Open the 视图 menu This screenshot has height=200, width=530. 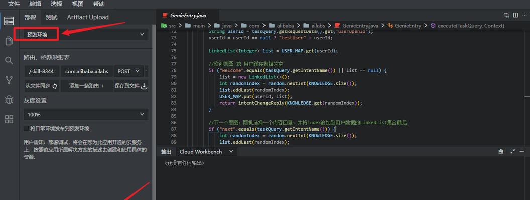click(x=78, y=4)
